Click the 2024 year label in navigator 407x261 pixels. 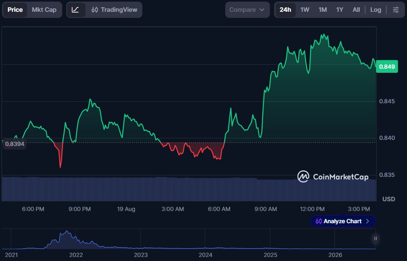(x=205, y=255)
